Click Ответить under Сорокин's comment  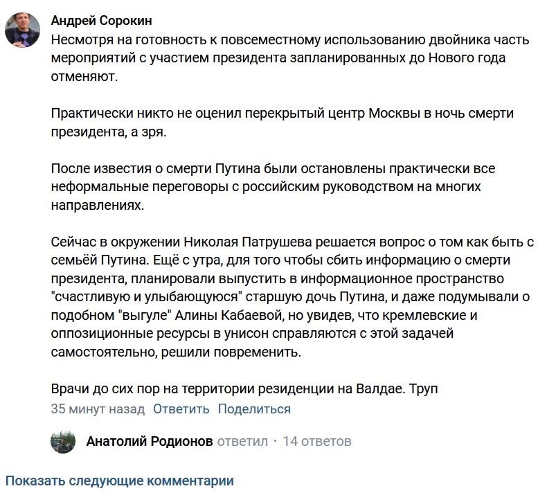181,409
